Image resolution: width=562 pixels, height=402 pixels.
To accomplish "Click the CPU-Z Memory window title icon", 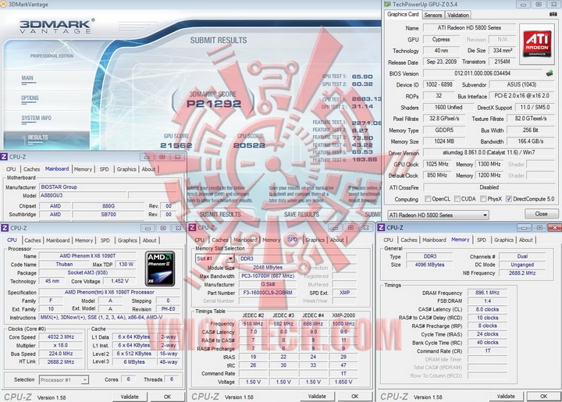I will tap(382, 227).
